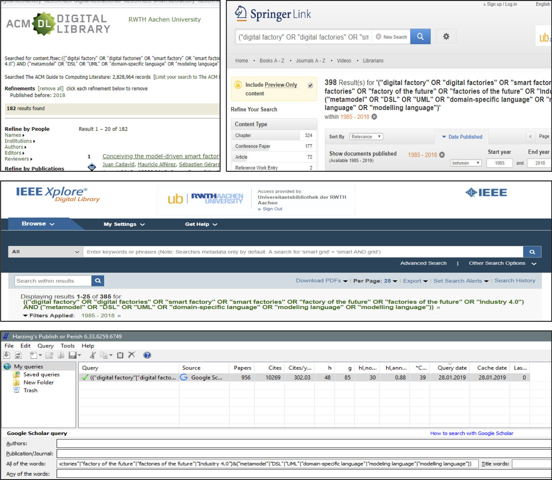Click SpringerLink Sign up / Log in
Screen dimensions: 552x480
coord(502,4)
